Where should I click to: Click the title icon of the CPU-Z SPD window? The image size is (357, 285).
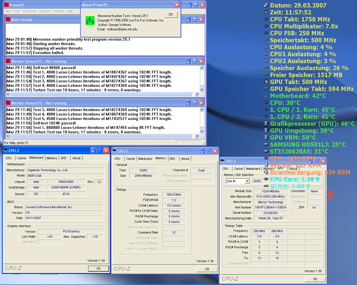tap(222, 161)
